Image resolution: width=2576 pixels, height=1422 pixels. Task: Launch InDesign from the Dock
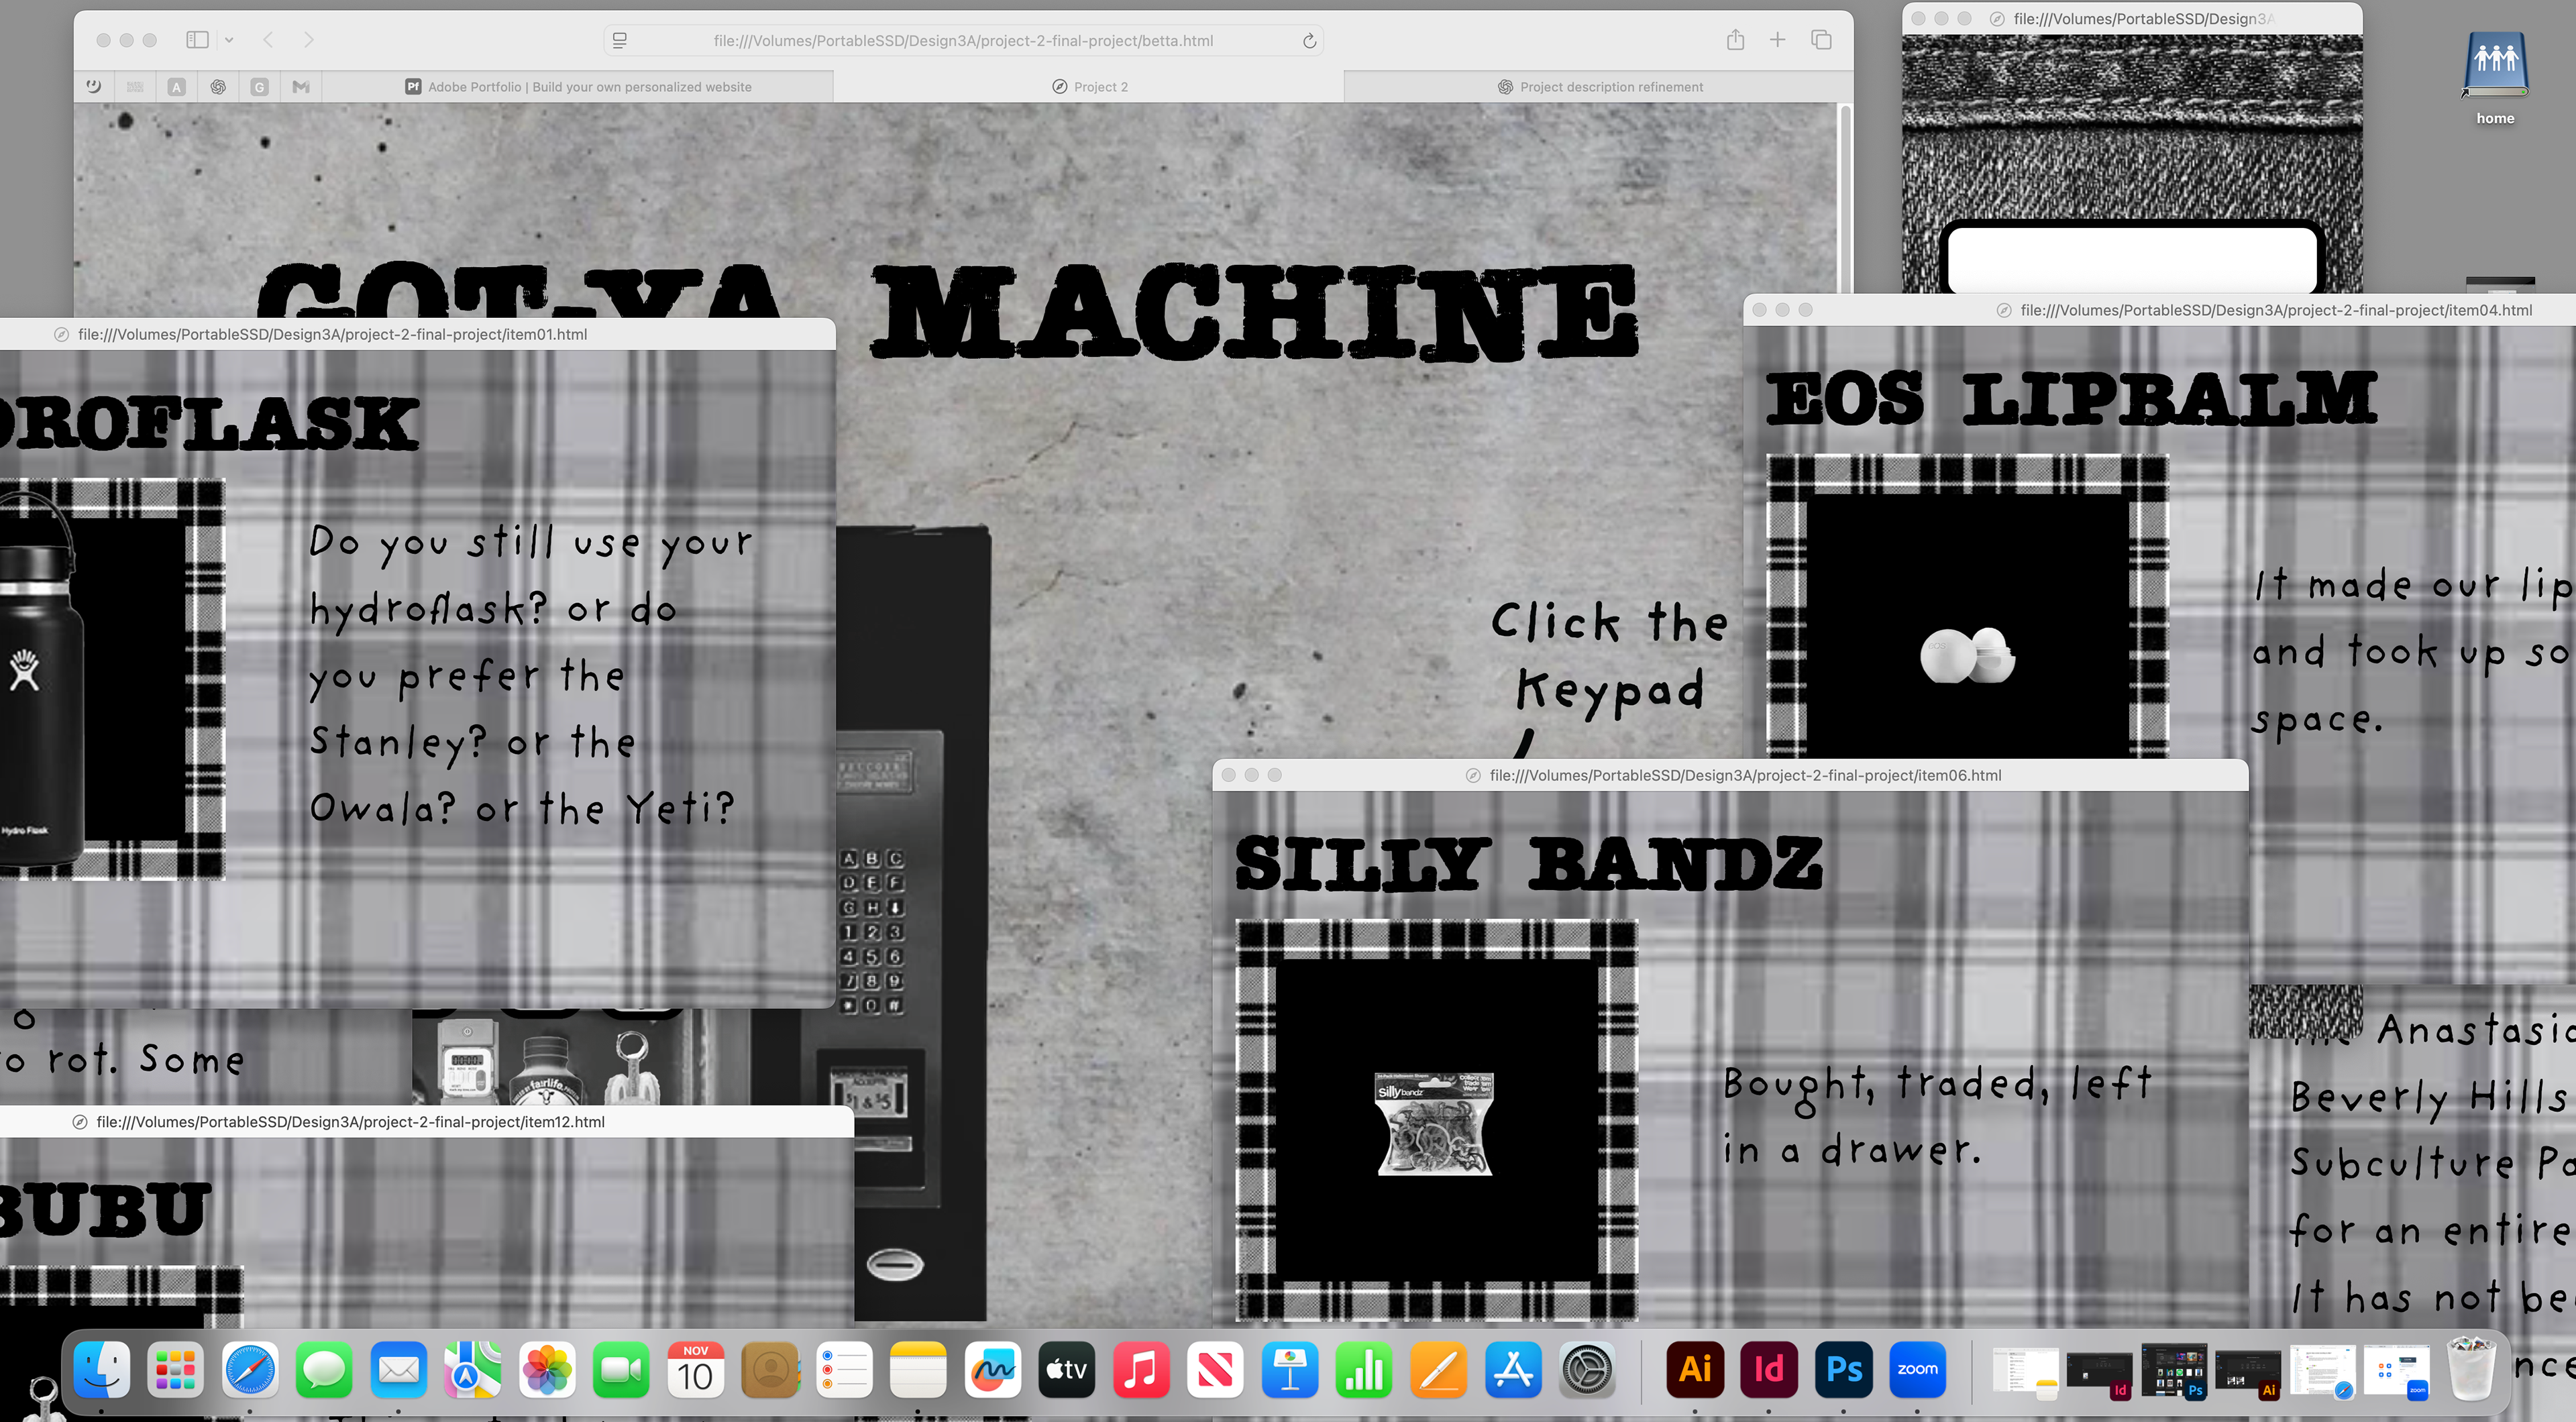click(x=1769, y=1369)
